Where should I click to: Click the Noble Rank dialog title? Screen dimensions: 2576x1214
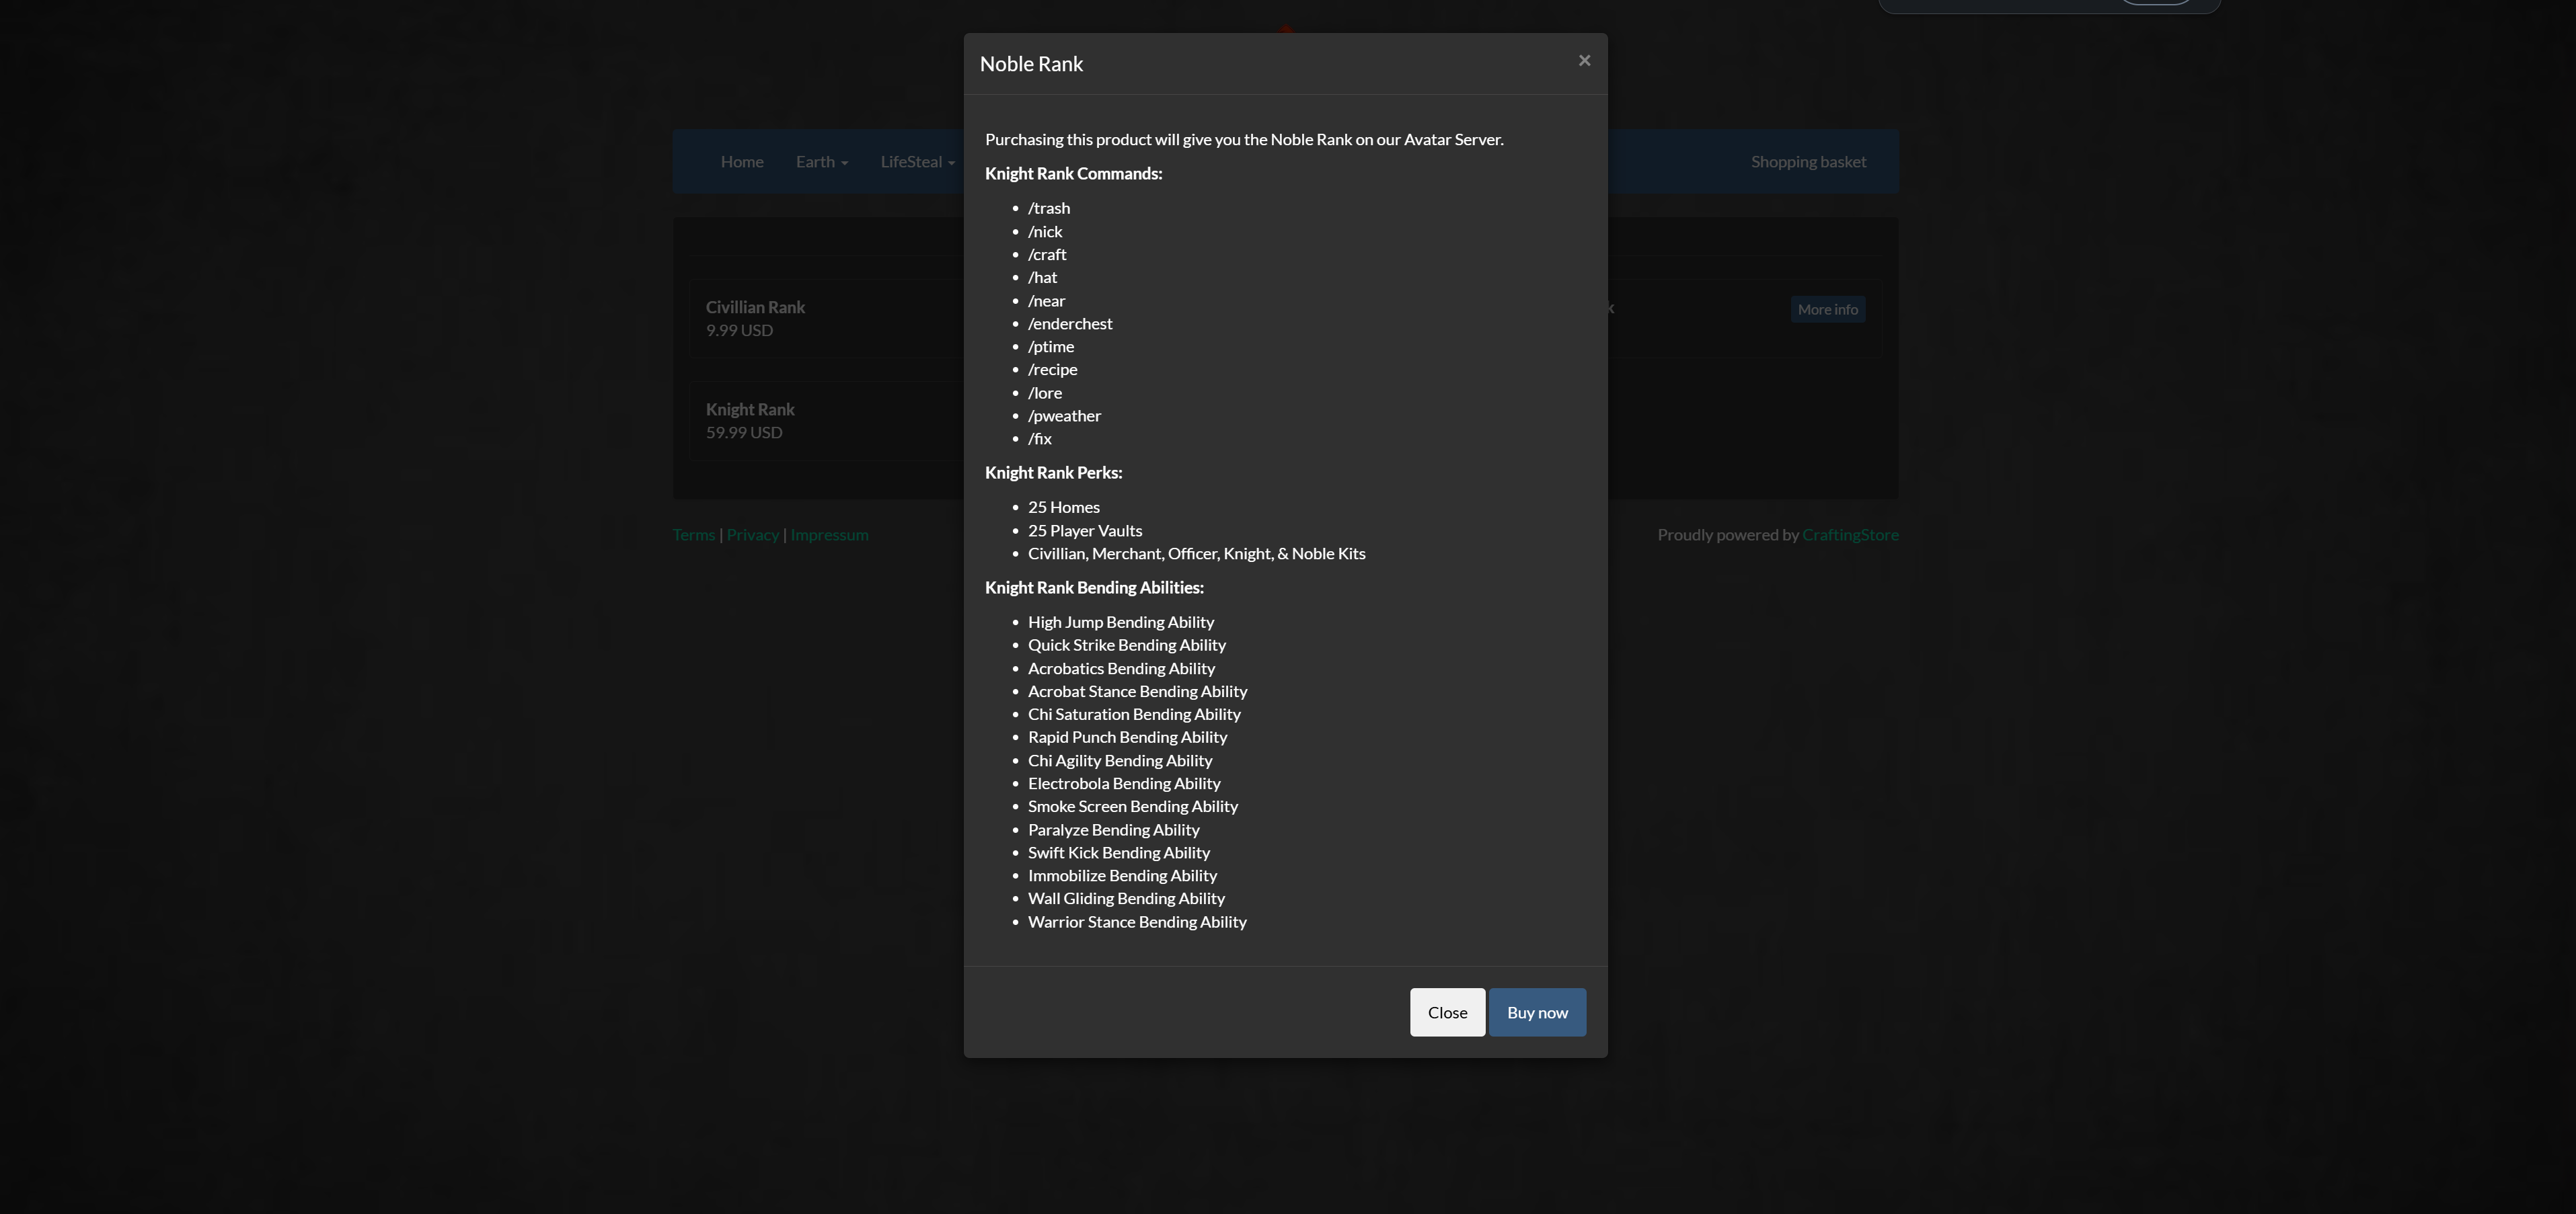pos(1031,64)
